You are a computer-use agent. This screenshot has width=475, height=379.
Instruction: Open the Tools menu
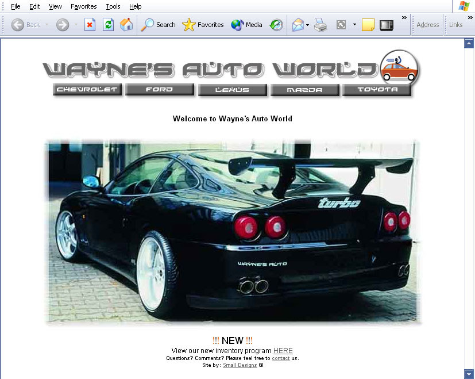click(113, 6)
